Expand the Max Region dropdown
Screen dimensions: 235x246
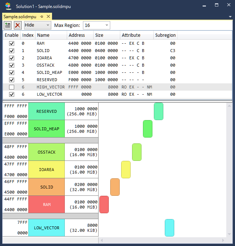point(96,25)
